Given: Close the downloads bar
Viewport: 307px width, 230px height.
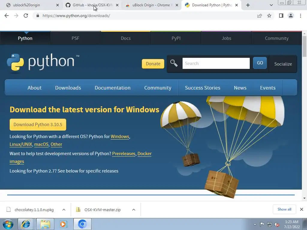Looking at the screenshot, I should [x=302, y=209].
